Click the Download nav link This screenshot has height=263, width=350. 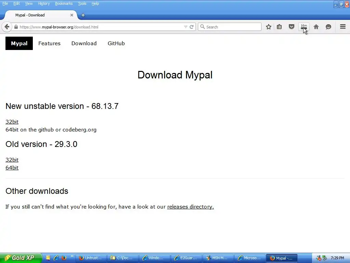tap(84, 43)
